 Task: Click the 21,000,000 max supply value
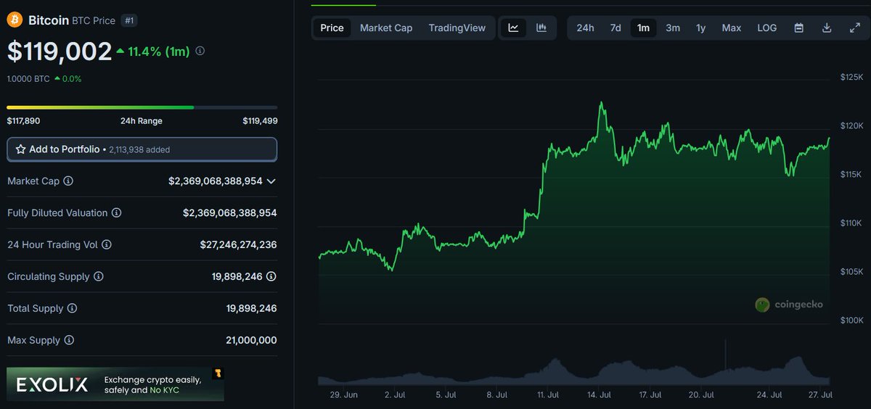(x=251, y=340)
